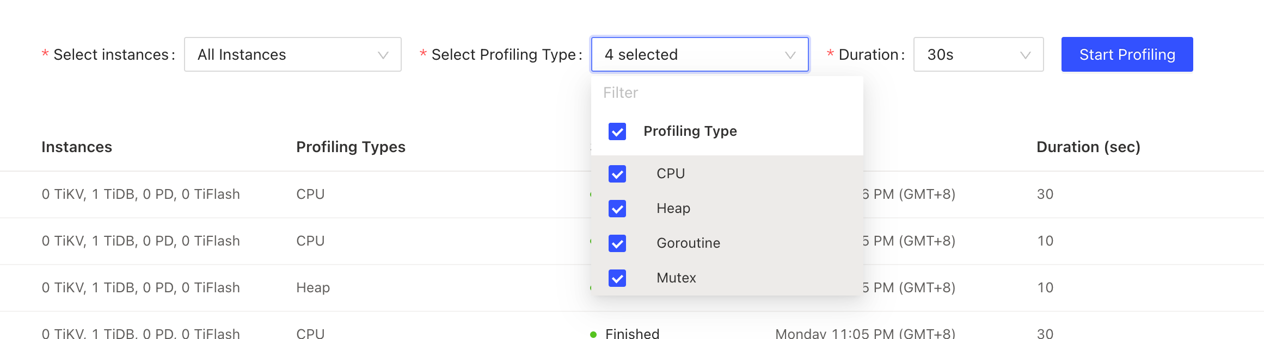This screenshot has width=1264, height=339.
Task: Click the Profiling Types column header
Action: [x=351, y=147]
